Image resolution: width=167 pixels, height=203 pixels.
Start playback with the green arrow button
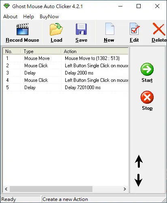click(147, 69)
